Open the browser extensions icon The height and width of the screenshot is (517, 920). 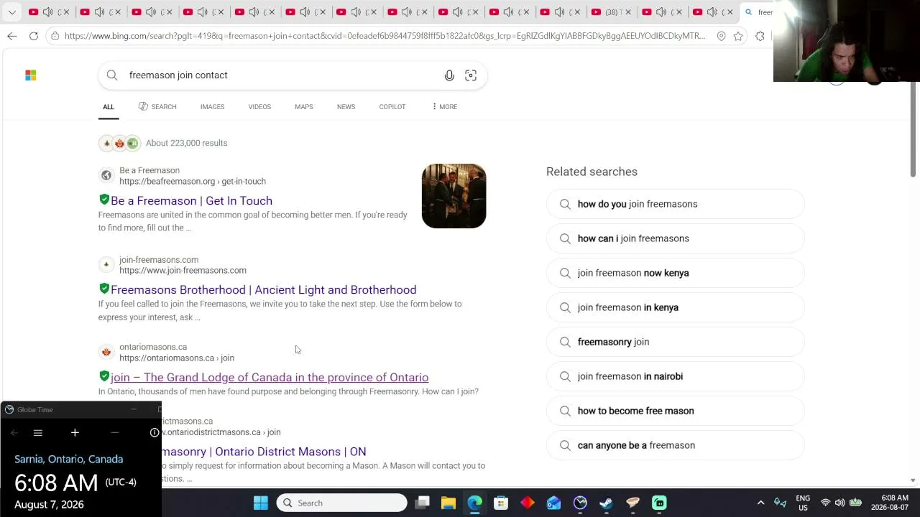point(760,36)
